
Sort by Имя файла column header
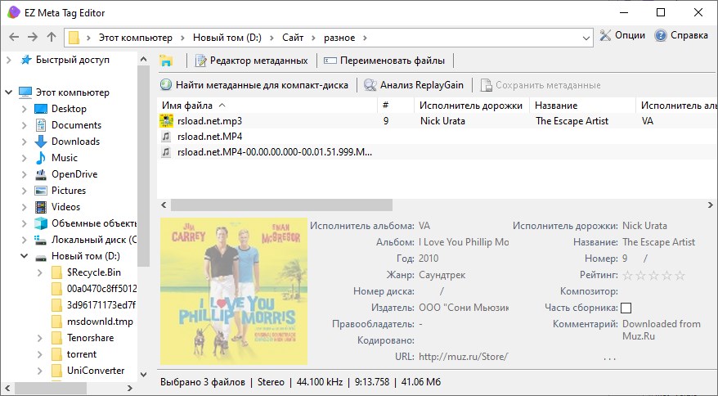pos(267,106)
